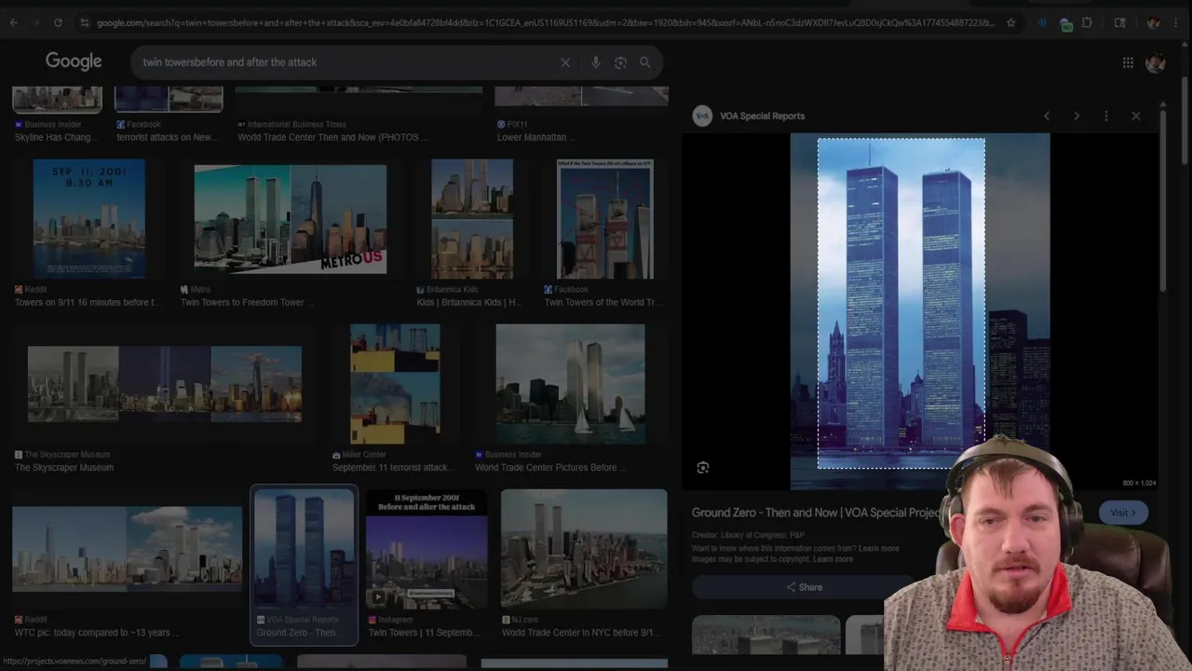
Task: Open the Miller Center thumbnail
Action: (x=395, y=384)
